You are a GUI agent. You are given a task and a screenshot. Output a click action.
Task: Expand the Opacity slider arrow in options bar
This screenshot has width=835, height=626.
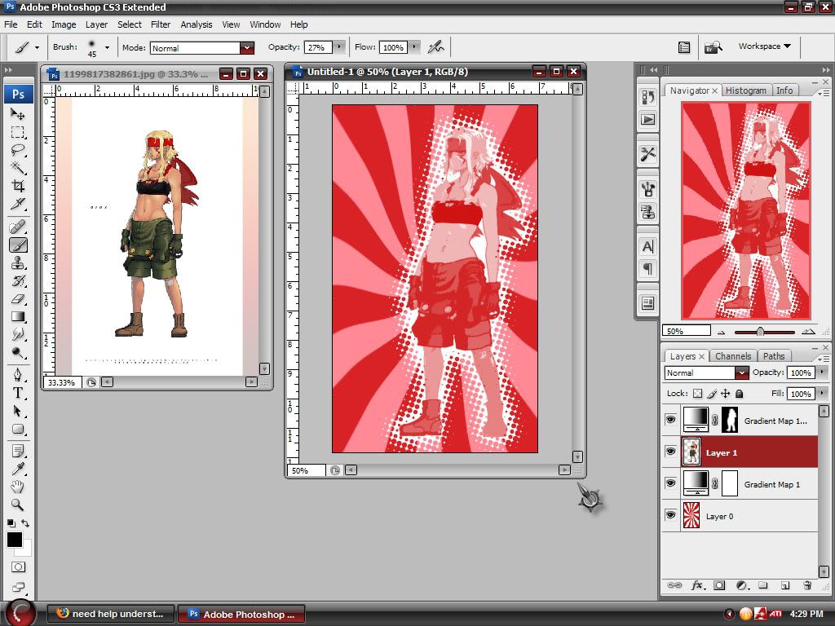point(339,46)
